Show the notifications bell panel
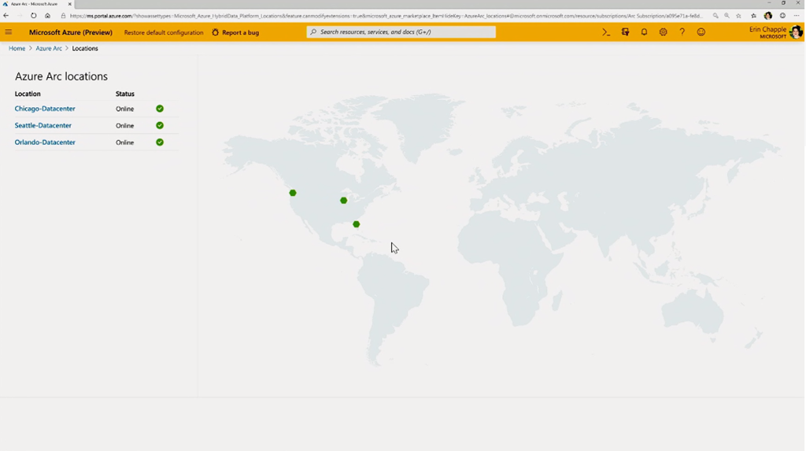The image size is (806, 451). [x=644, y=32]
